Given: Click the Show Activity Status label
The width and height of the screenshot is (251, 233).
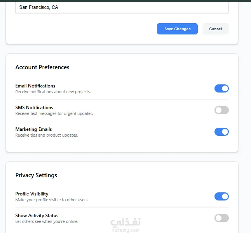Looking at the screenshot, I should click(37, 216).
